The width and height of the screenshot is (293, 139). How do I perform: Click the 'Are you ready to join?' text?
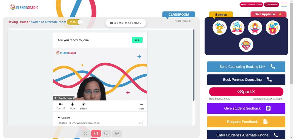click(x=74, y=40)
